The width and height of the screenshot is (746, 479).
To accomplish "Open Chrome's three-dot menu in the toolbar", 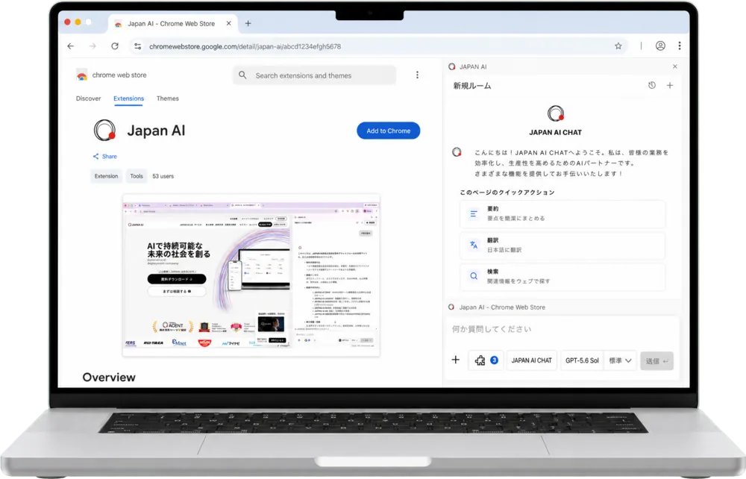I will 680,46.
